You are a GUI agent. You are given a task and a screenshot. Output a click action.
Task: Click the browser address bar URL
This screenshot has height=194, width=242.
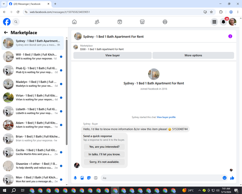tap(60, 12)
